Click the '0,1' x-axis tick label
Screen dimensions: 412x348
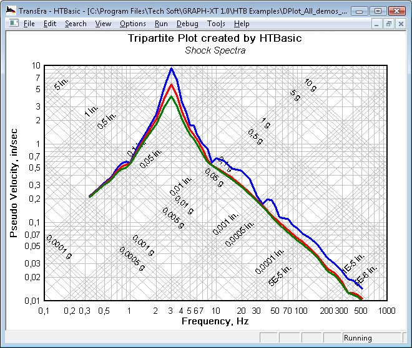pos(44,311)
